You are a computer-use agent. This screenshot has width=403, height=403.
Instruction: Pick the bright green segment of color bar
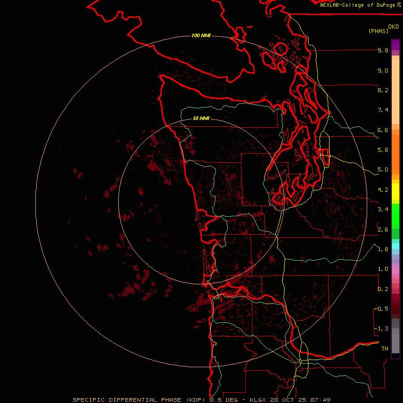click(395, 216)
